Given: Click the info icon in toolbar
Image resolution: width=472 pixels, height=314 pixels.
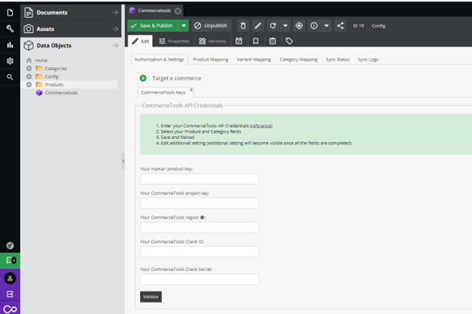Looking at the screenshot, I should tap(314, 26).
